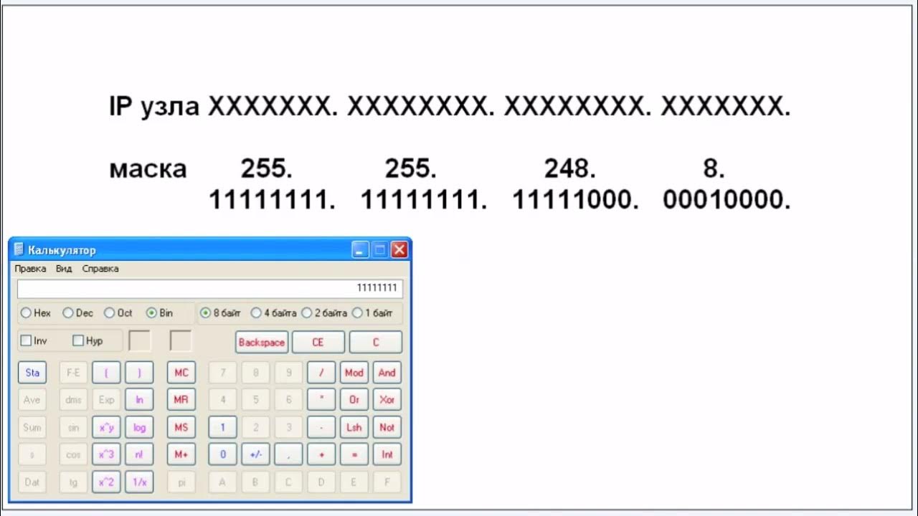Viewport: 918px width, 516px height.
Task: Click the Lsh shift key
Action: [x=354, y=427]
